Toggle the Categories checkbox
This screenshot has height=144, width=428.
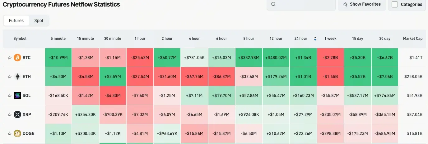395,4
